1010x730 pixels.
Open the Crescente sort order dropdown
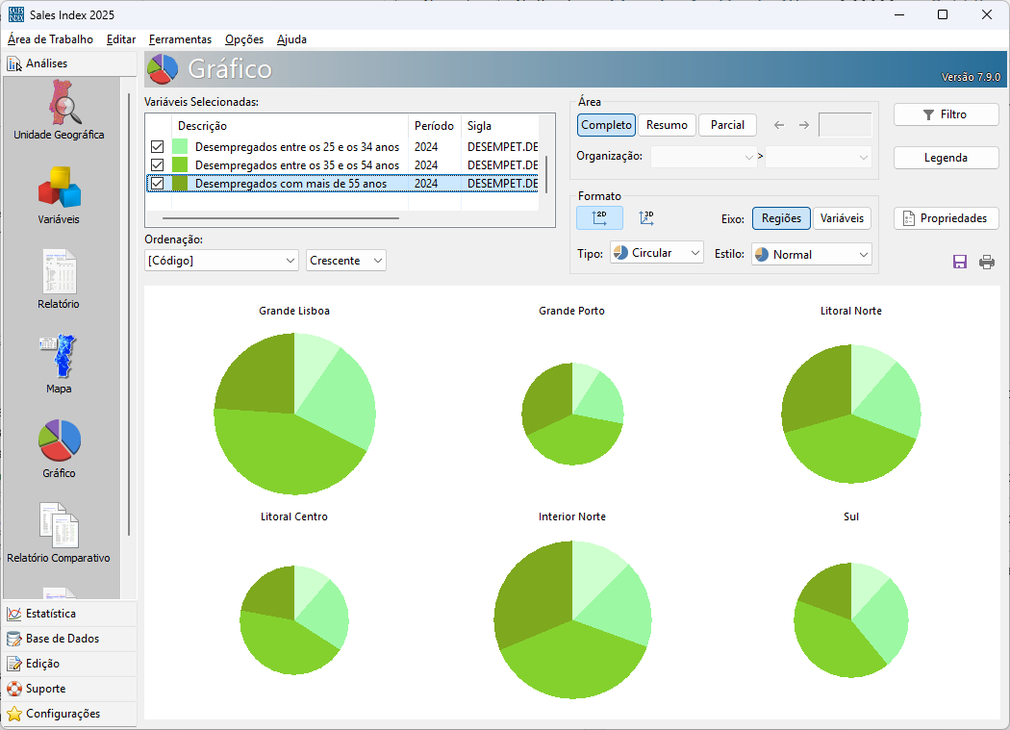[346, 261]
